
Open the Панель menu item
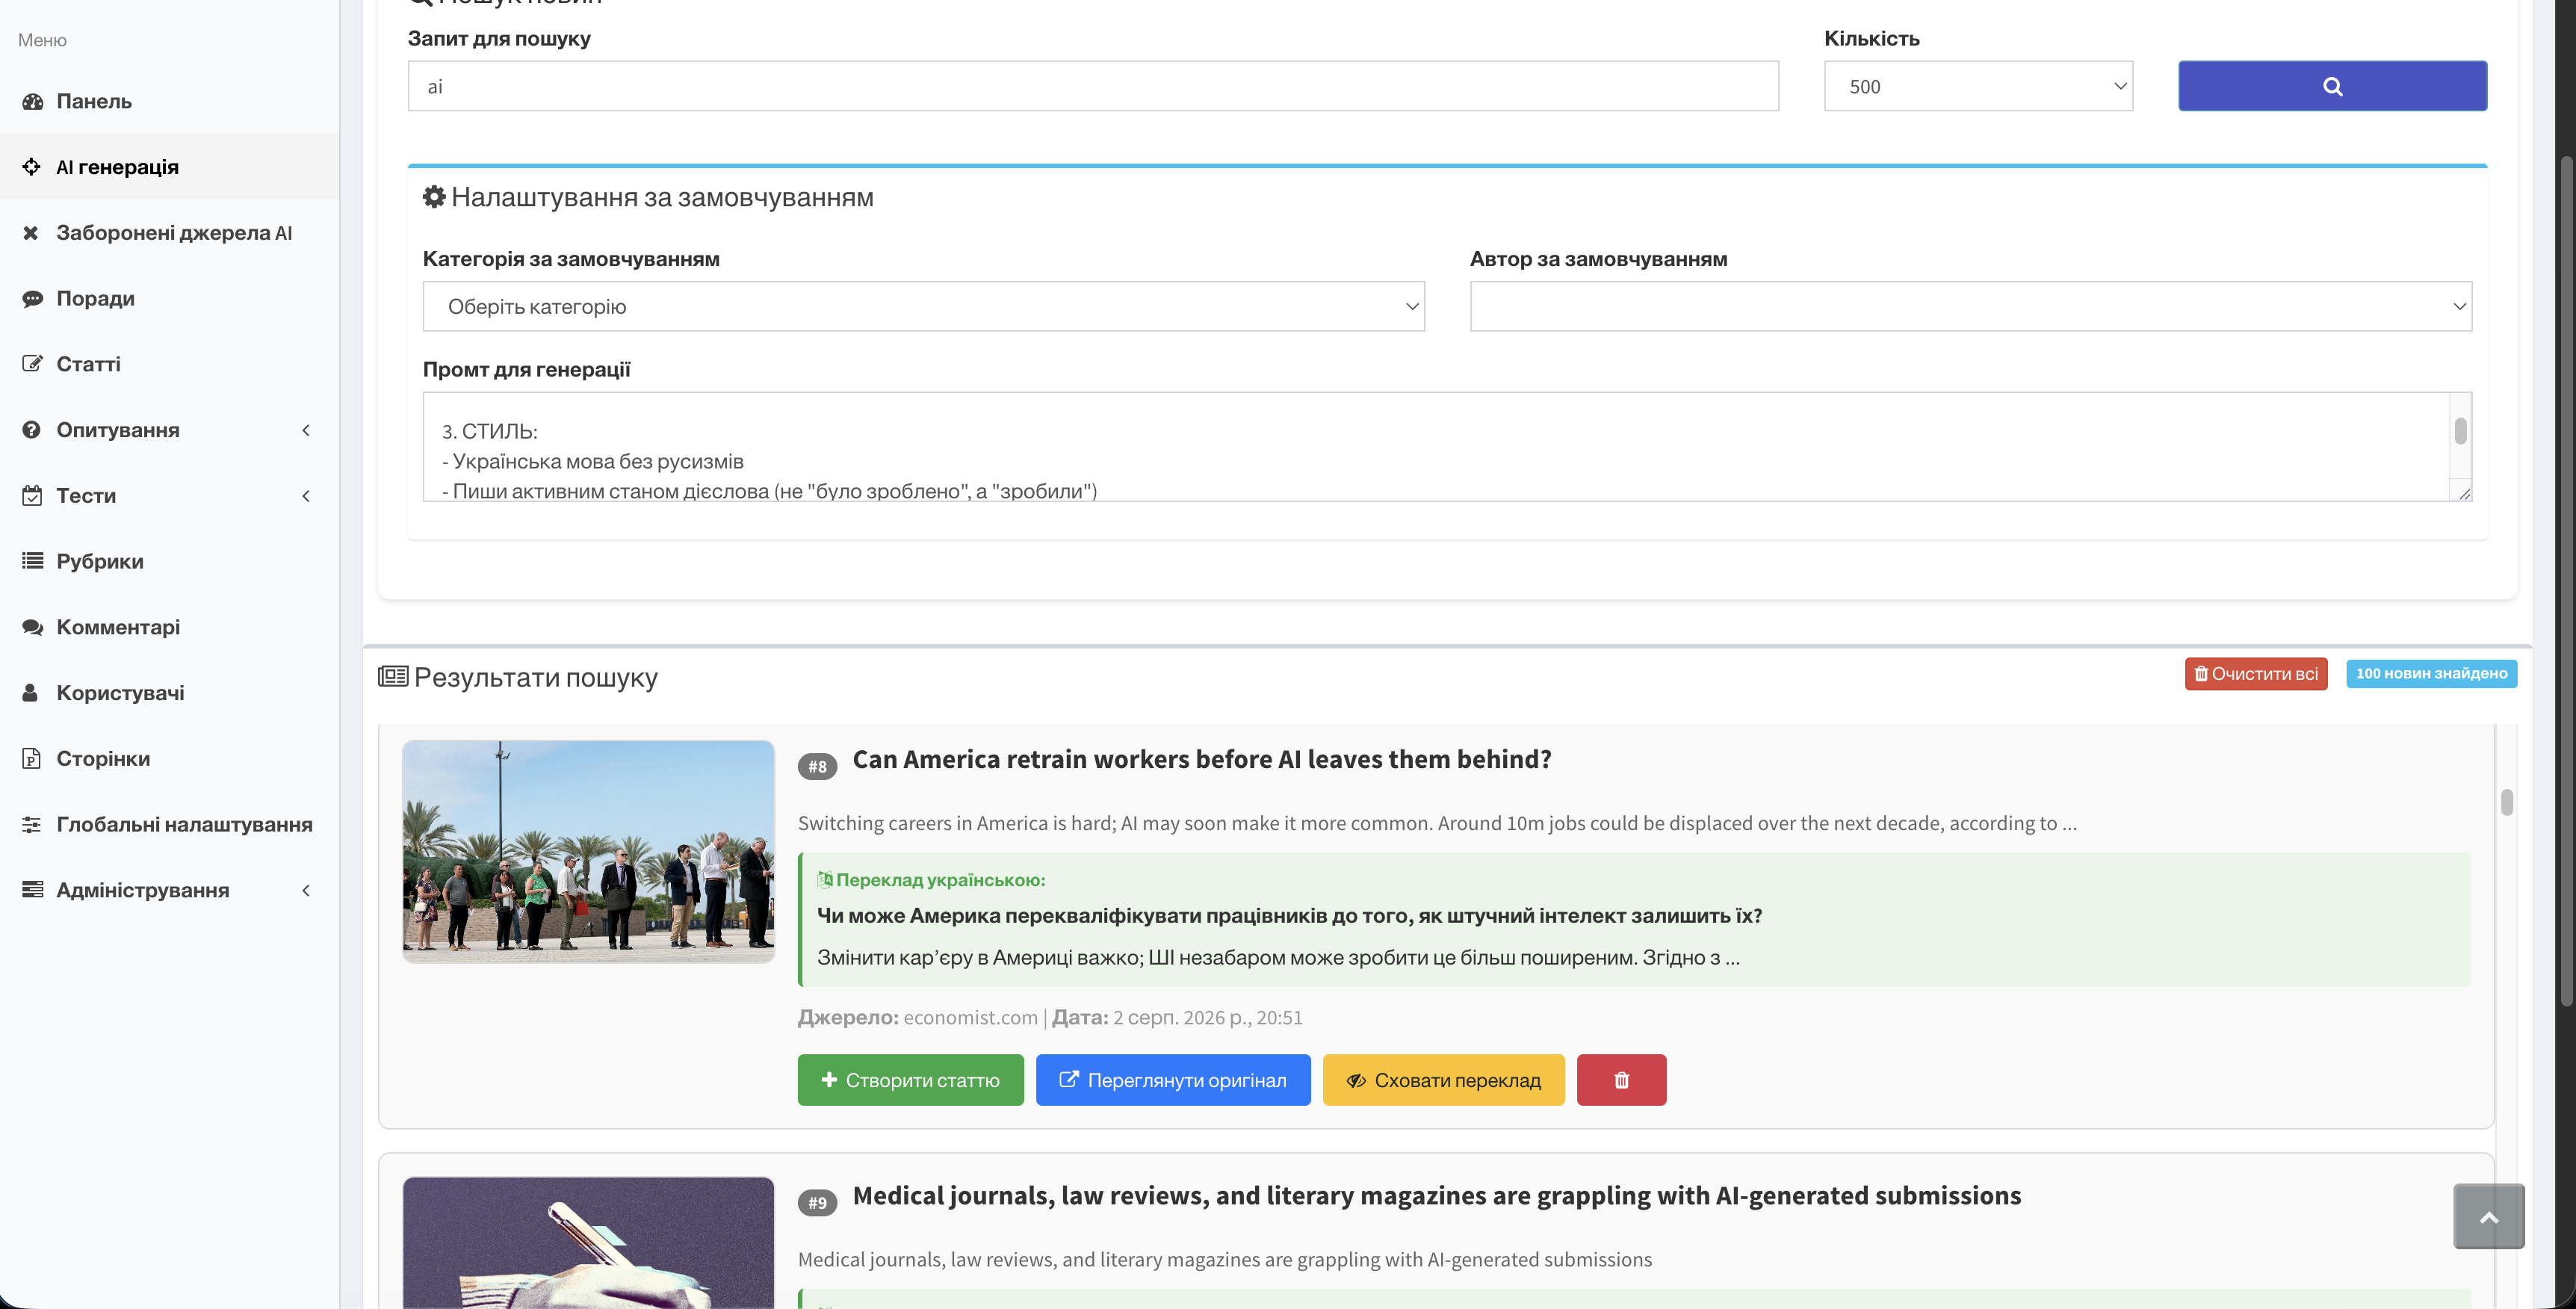click(170, 101)
